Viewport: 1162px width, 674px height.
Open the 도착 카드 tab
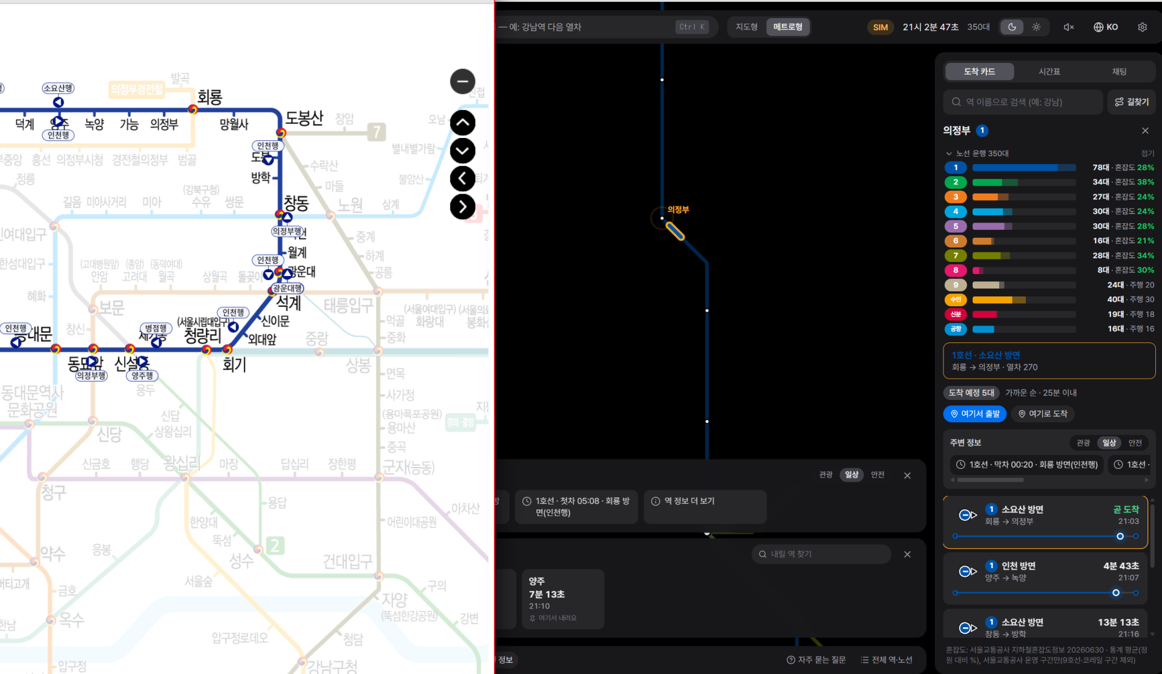coord(979,71)
